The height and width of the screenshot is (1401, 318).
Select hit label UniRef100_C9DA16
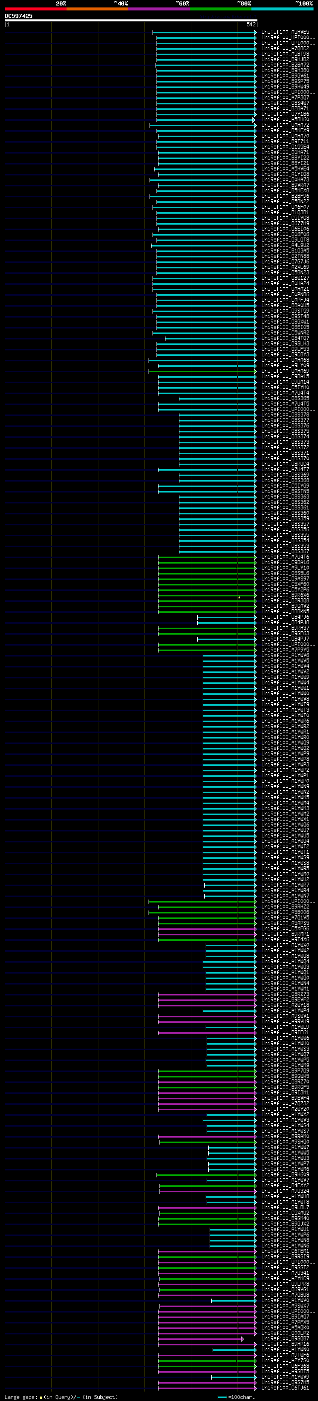pos(285,563)
